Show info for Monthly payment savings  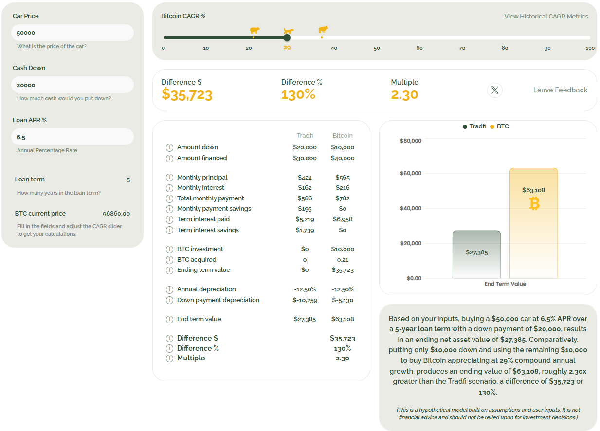pyautogui.click(x=169, y=209)
